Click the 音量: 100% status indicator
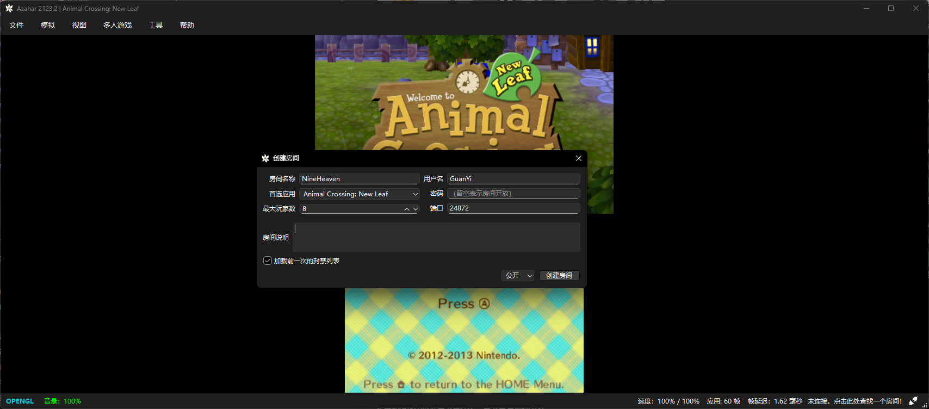Viewport: 929px width, 409px height. pyautogui.click(x=63, y=401)
